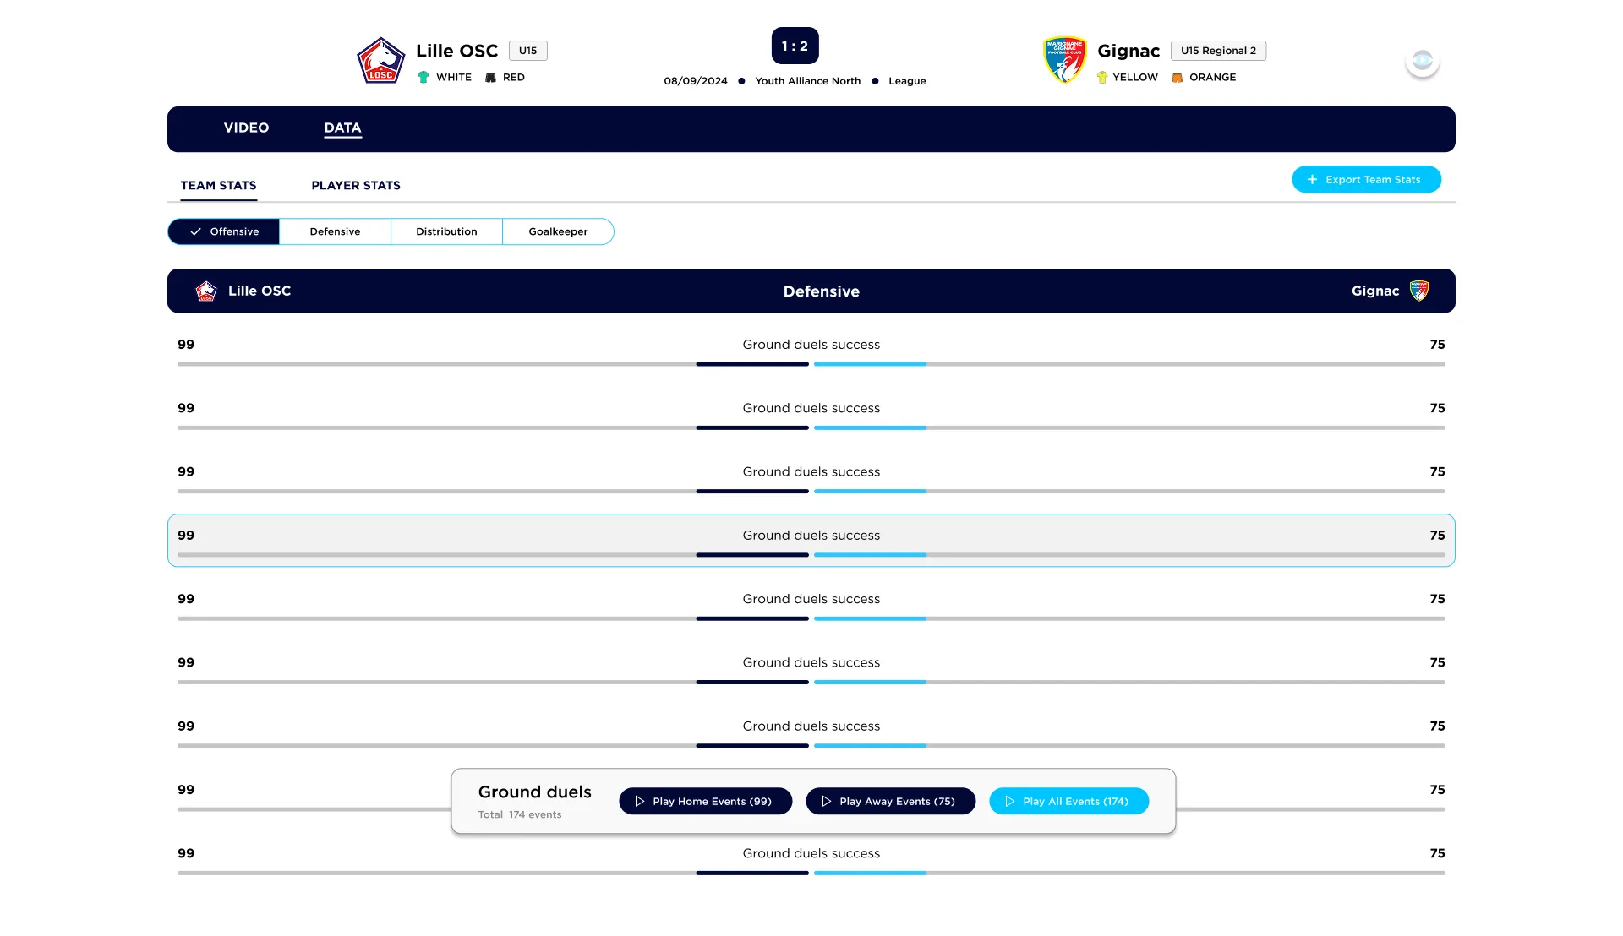Click the red shorts kit icon

pyautogui.click(x=490, y=77)
